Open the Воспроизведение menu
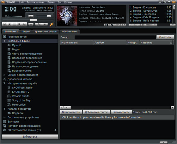 click(36, 2)
